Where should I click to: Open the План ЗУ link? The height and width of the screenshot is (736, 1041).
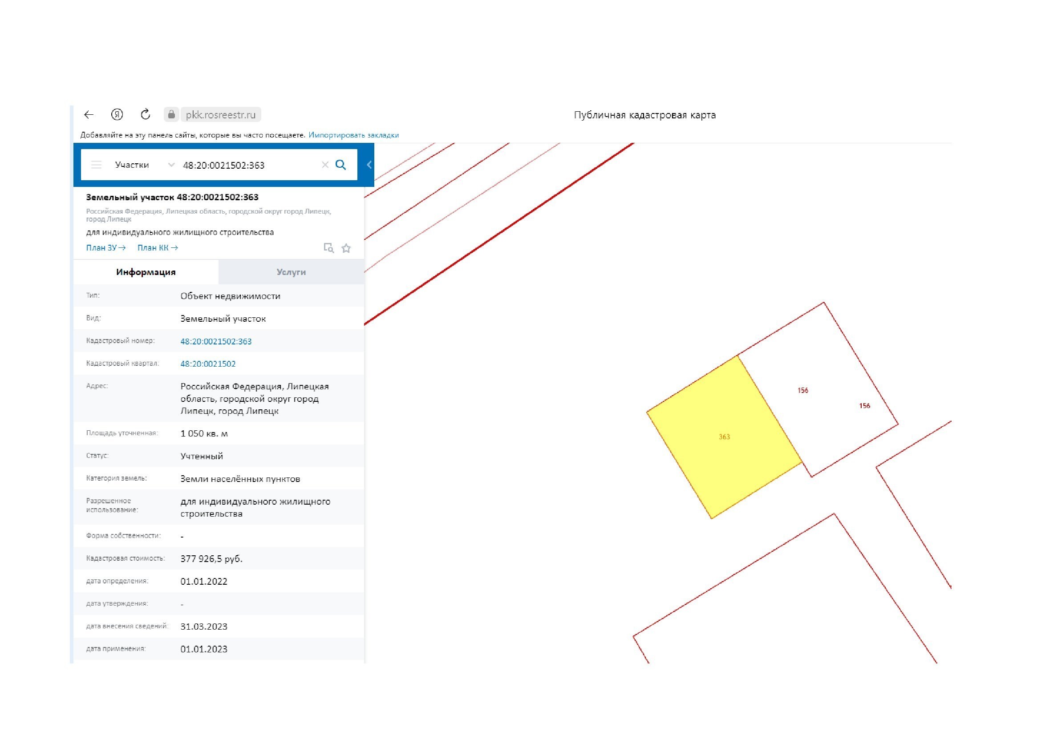point(105,248)
